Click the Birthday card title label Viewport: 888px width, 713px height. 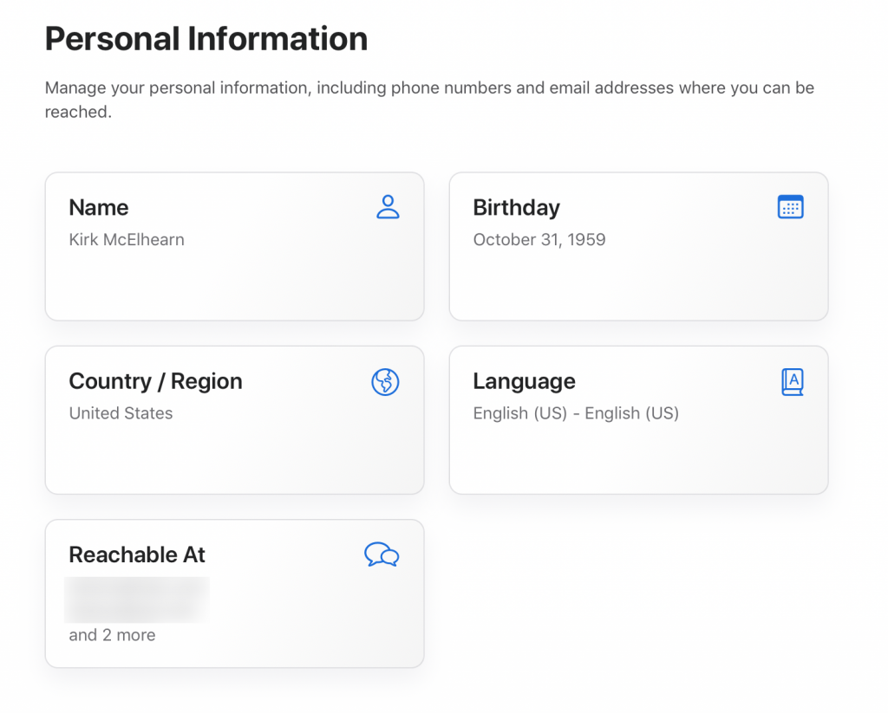click(516, 208)
